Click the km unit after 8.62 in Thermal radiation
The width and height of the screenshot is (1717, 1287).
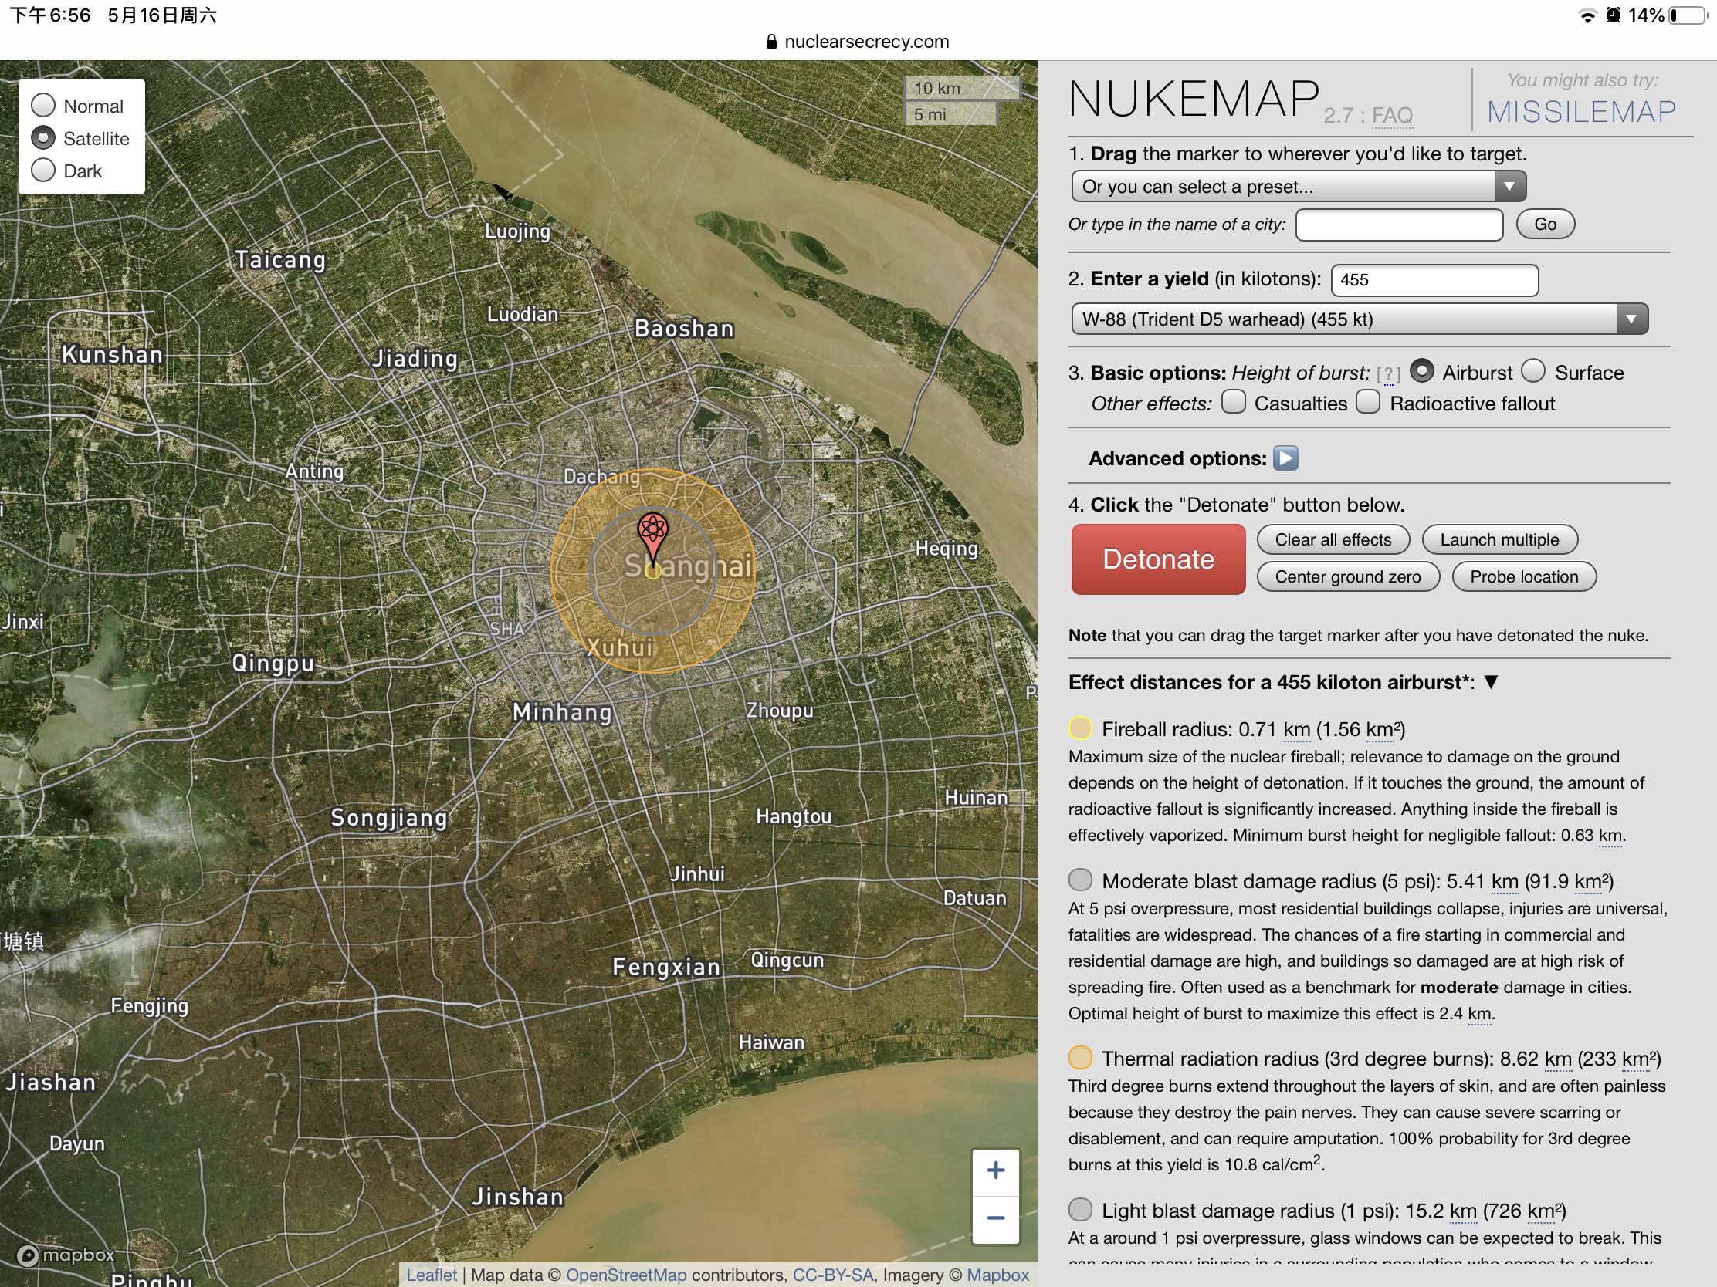(1558, 1059)
